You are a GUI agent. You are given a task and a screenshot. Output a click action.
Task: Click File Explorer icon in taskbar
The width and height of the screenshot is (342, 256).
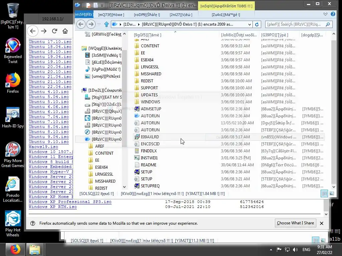pos(35,249)
